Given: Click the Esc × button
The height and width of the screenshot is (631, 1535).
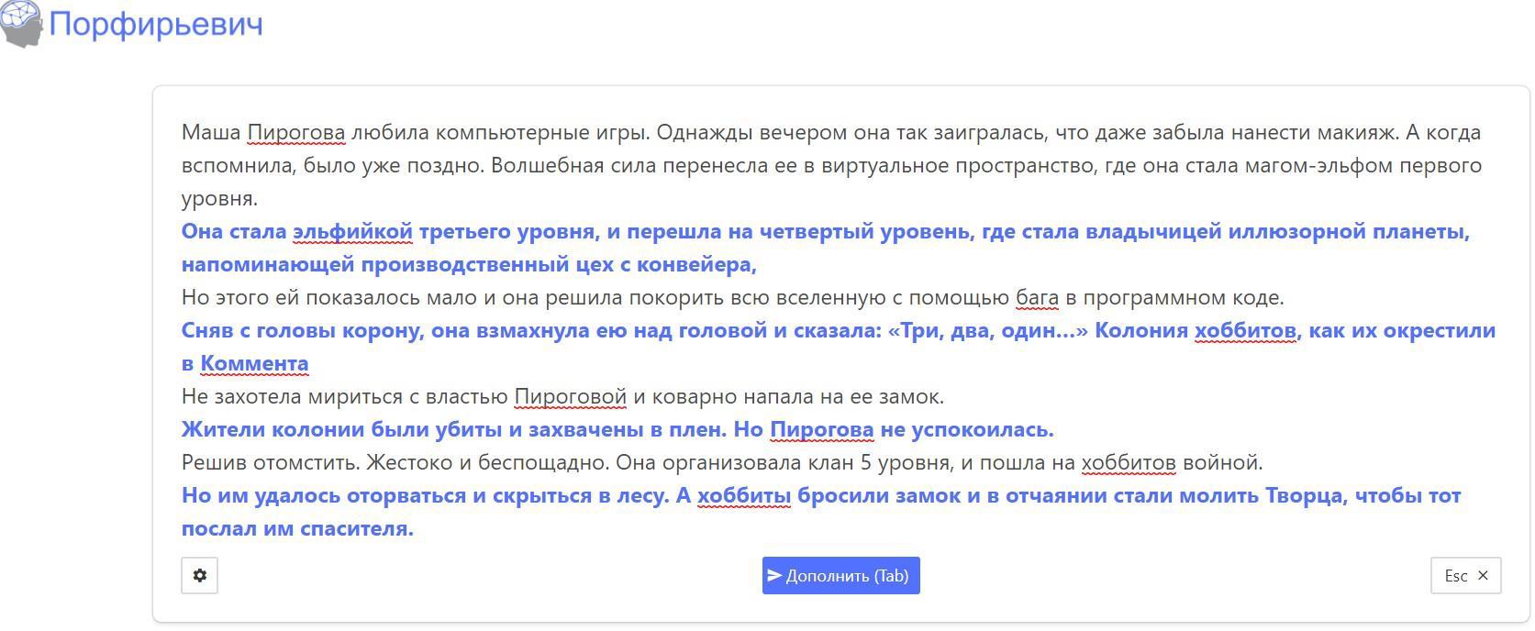Looking at the screenshot, I should coord(1465,576).
